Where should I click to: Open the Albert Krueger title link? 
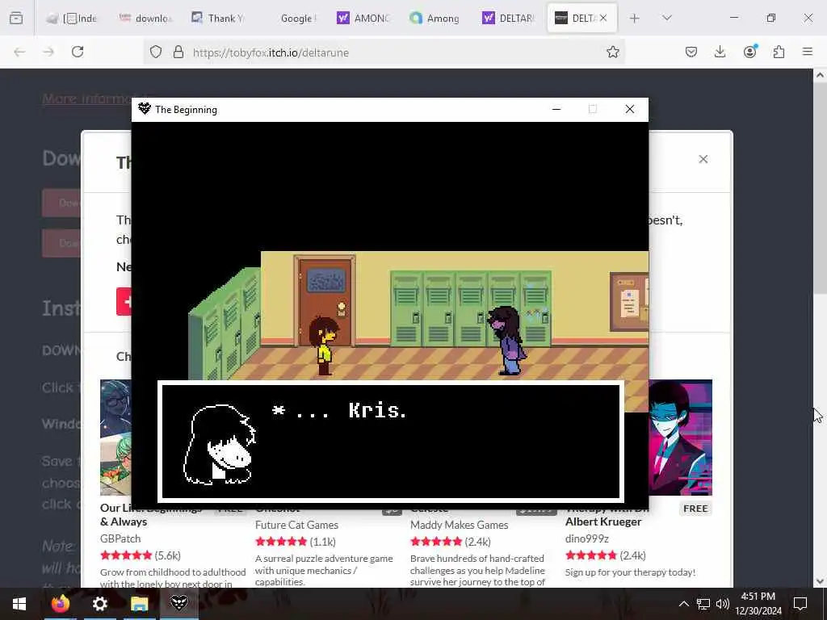pyautogui.click(x=603, y=522)
